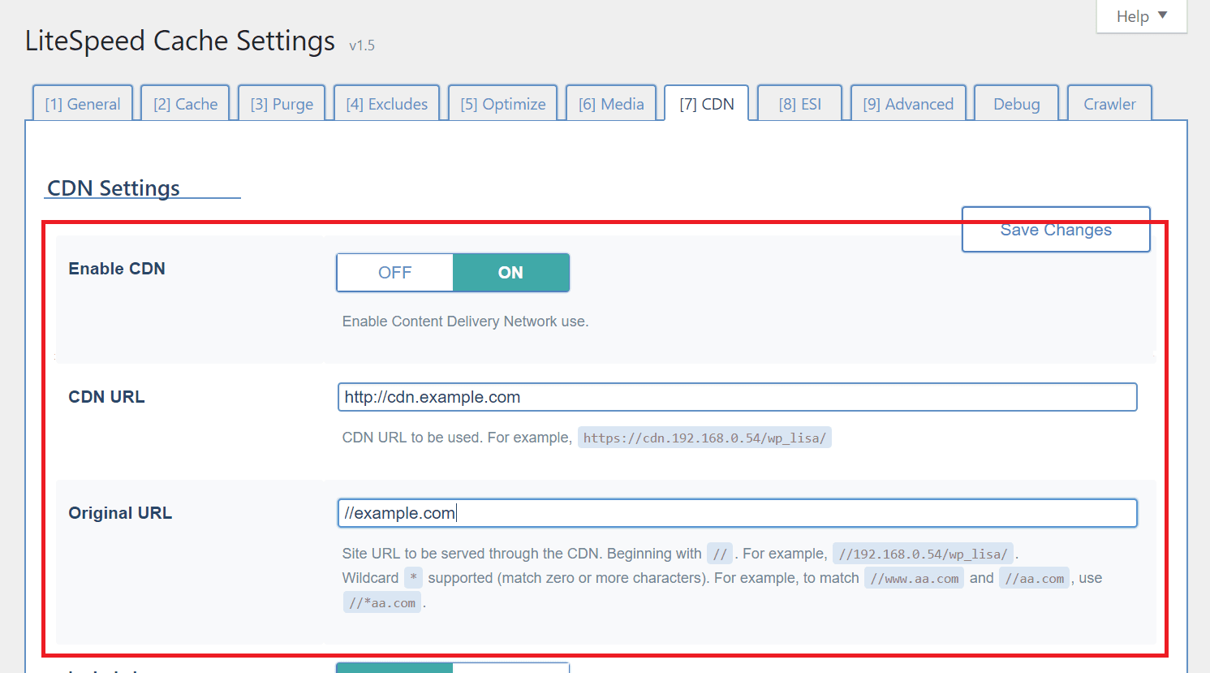This screenshot has height=673, width=1210.
Task: Turn Enable CDN off
Action: pyautogui.click(x=395, y=273)
